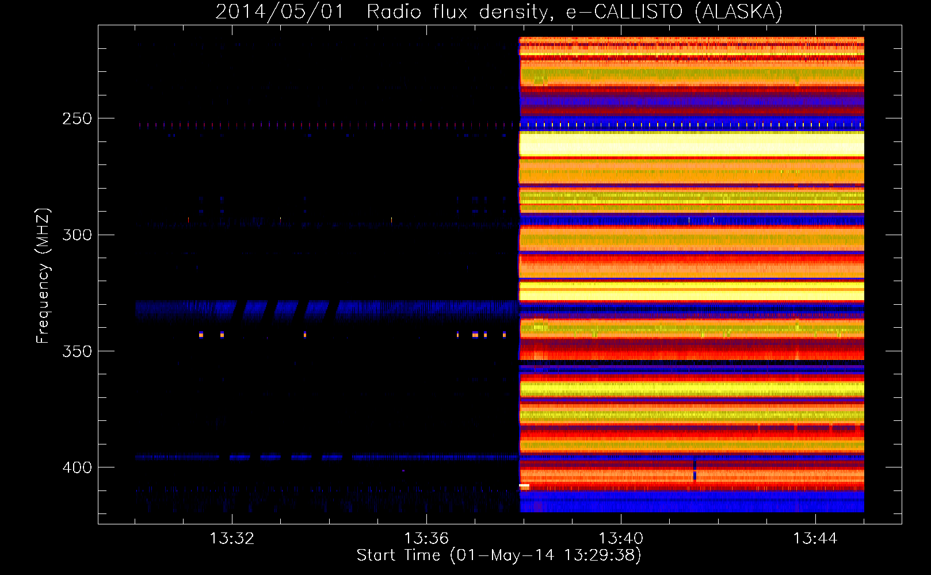Select the 250 frequency axis label
Screen dimensions: 931x575
point(76,118)
